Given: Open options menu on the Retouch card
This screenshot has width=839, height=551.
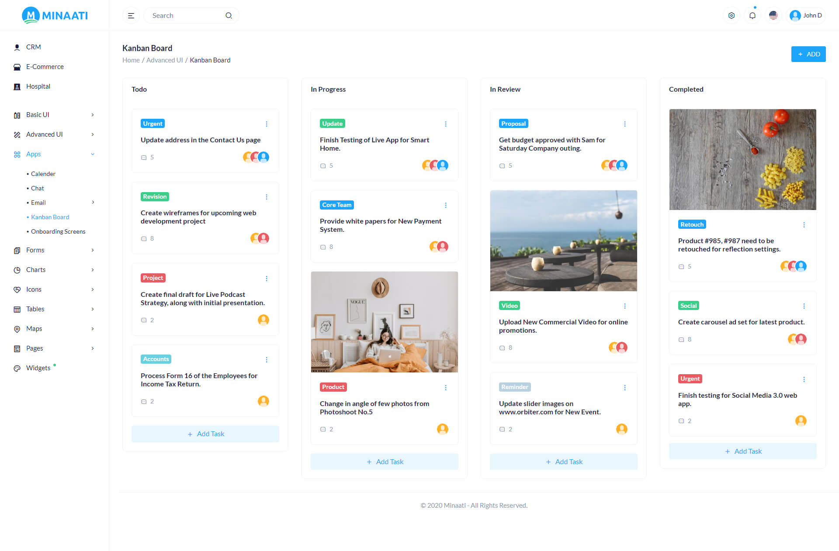Looking at the screenshot, I should [x=804, y=224].
